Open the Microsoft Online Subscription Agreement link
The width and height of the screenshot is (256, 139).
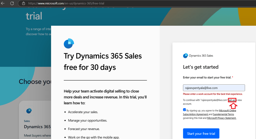coord(227,111)
